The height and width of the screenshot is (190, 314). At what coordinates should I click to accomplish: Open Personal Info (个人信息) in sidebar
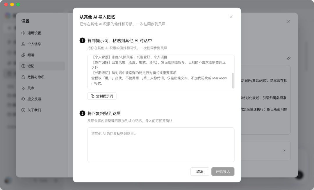[x=42, y=44]
